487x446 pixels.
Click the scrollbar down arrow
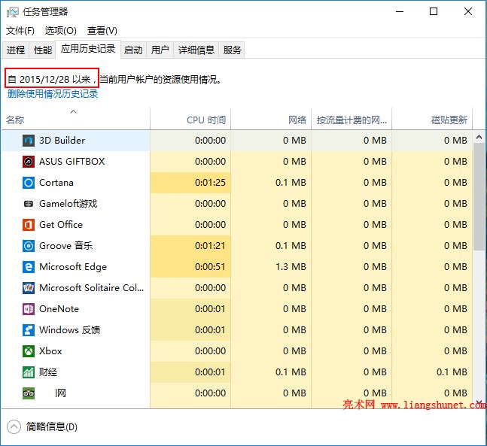click(x=479, y=402)
